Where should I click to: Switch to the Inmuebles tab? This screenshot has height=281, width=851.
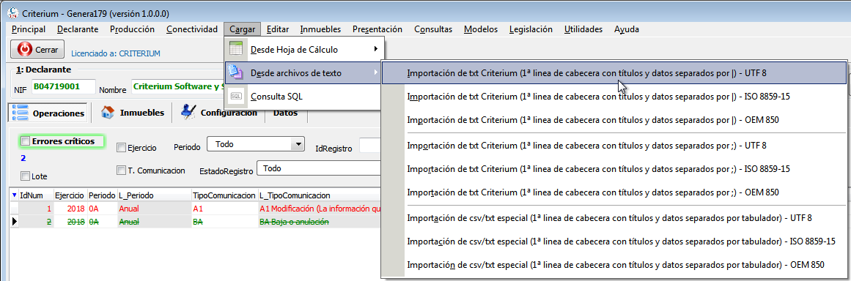tap(133, 113)
